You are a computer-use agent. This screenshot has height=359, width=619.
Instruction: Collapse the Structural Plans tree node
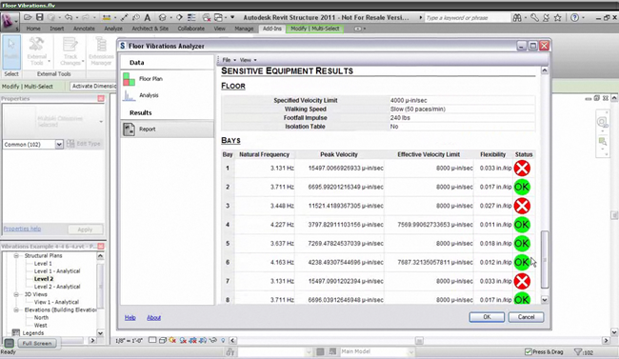click(x=16, y=256)
